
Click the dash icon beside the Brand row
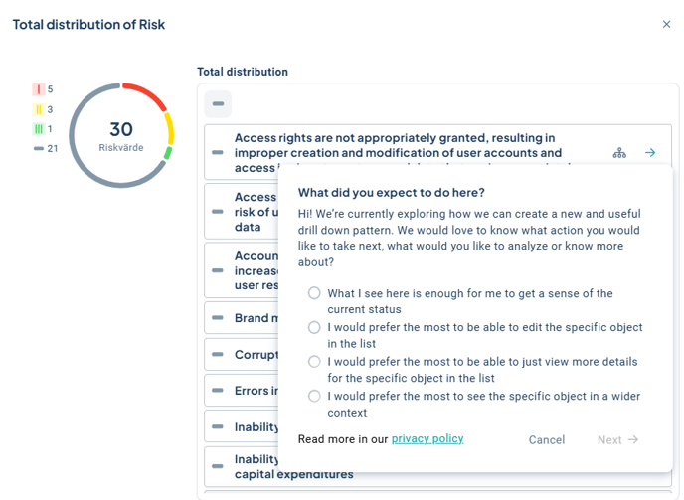pos(218,318)
